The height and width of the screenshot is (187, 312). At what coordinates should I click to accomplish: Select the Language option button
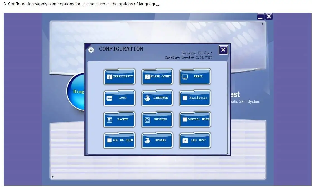coord(157,98)
